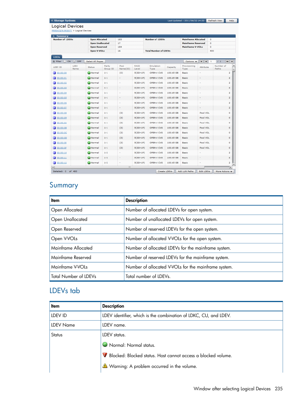This screenshot has height=401, width=301.
Task: Click the table scrollbar up arrow
Action: pyautogui.click(x=234, y=66)
